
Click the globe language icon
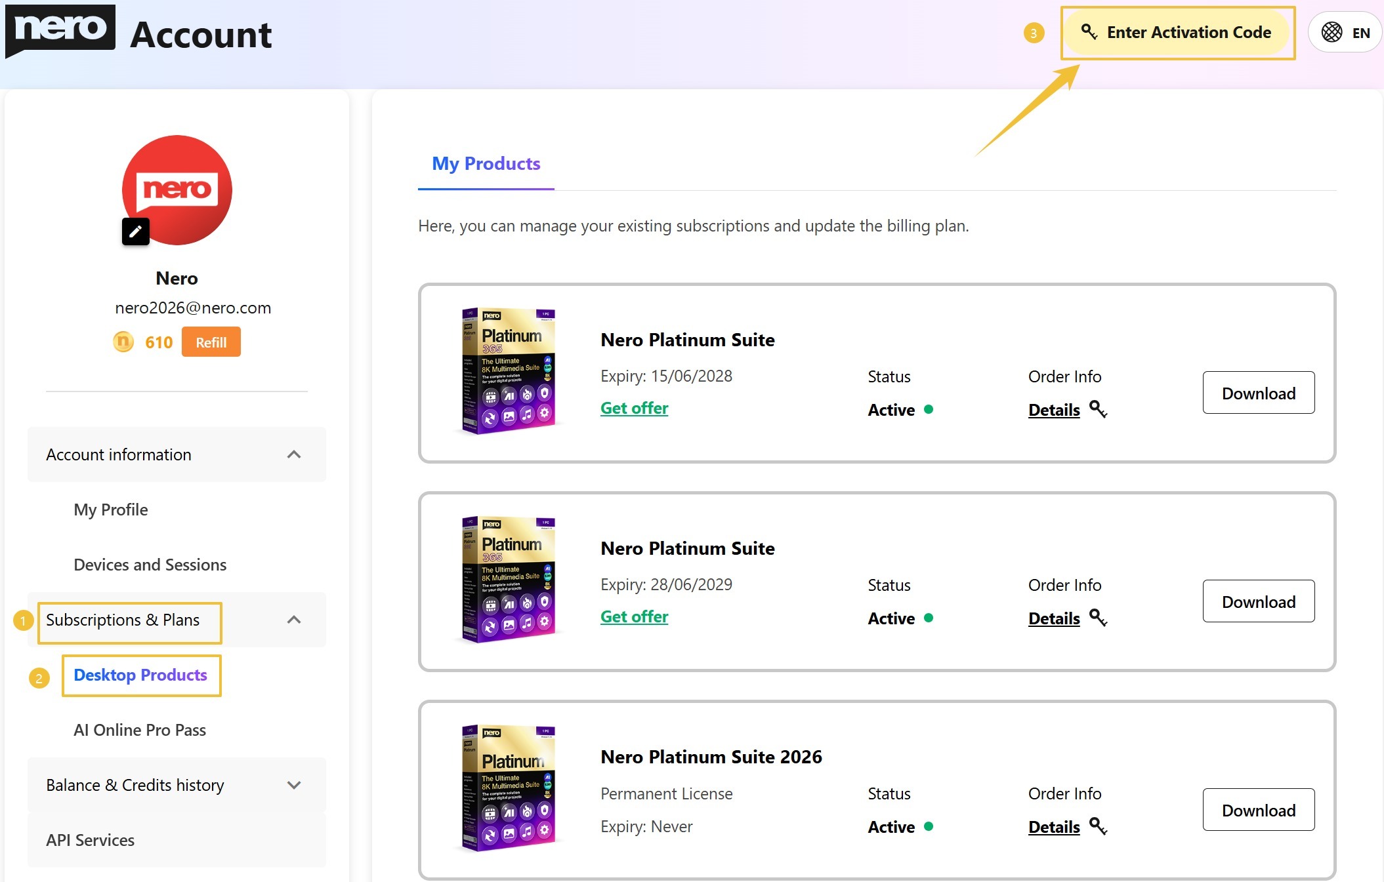click(x=1332, y=32)
